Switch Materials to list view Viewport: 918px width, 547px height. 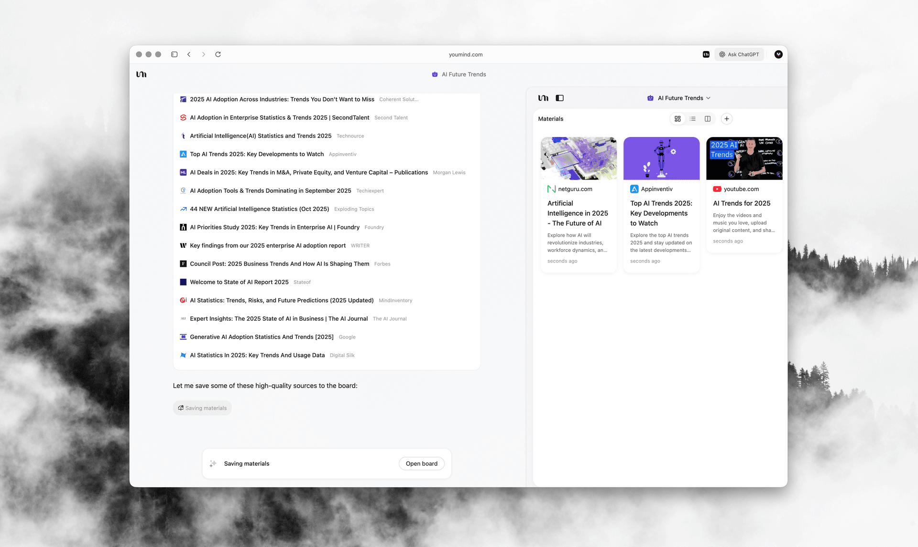[692, 119]
